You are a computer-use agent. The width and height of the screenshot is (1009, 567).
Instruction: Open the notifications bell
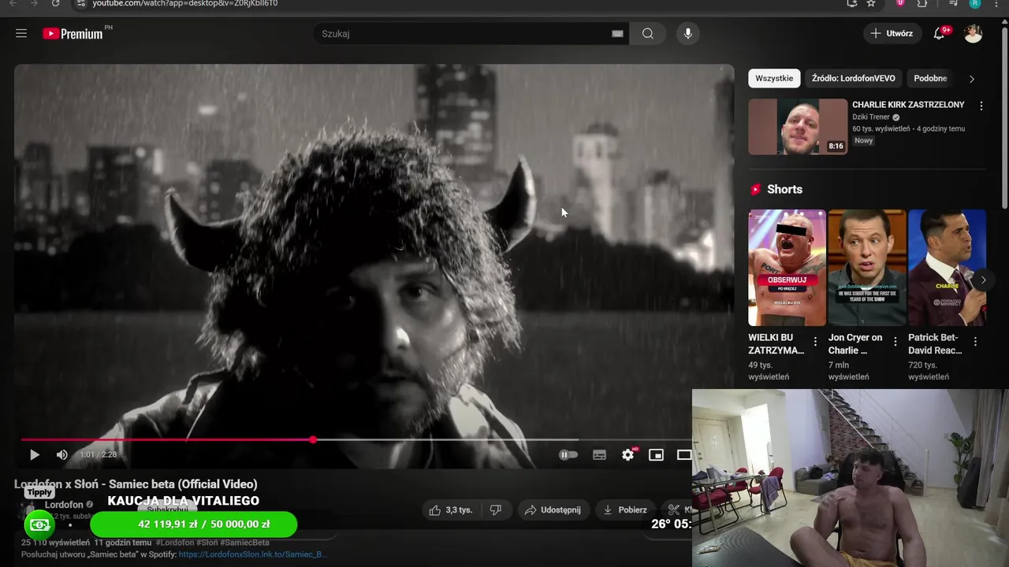pyautogui.click(x=939, y=33)
